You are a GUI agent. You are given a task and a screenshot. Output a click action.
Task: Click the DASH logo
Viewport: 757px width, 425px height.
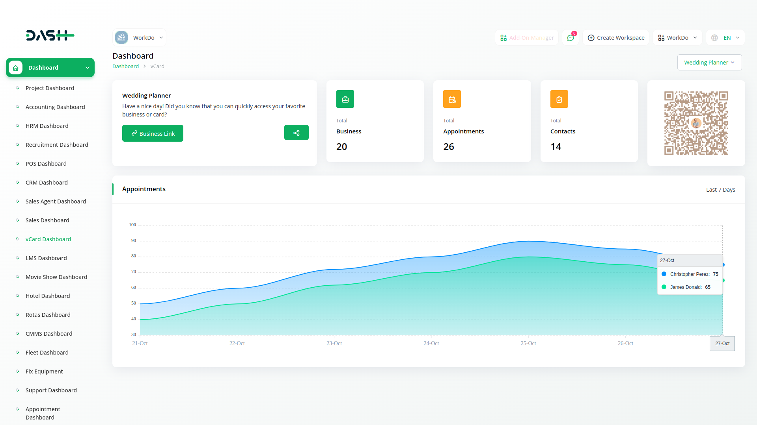coord(50,35)
